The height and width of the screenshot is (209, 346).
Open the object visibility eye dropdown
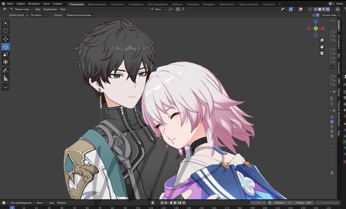point(284,9)
